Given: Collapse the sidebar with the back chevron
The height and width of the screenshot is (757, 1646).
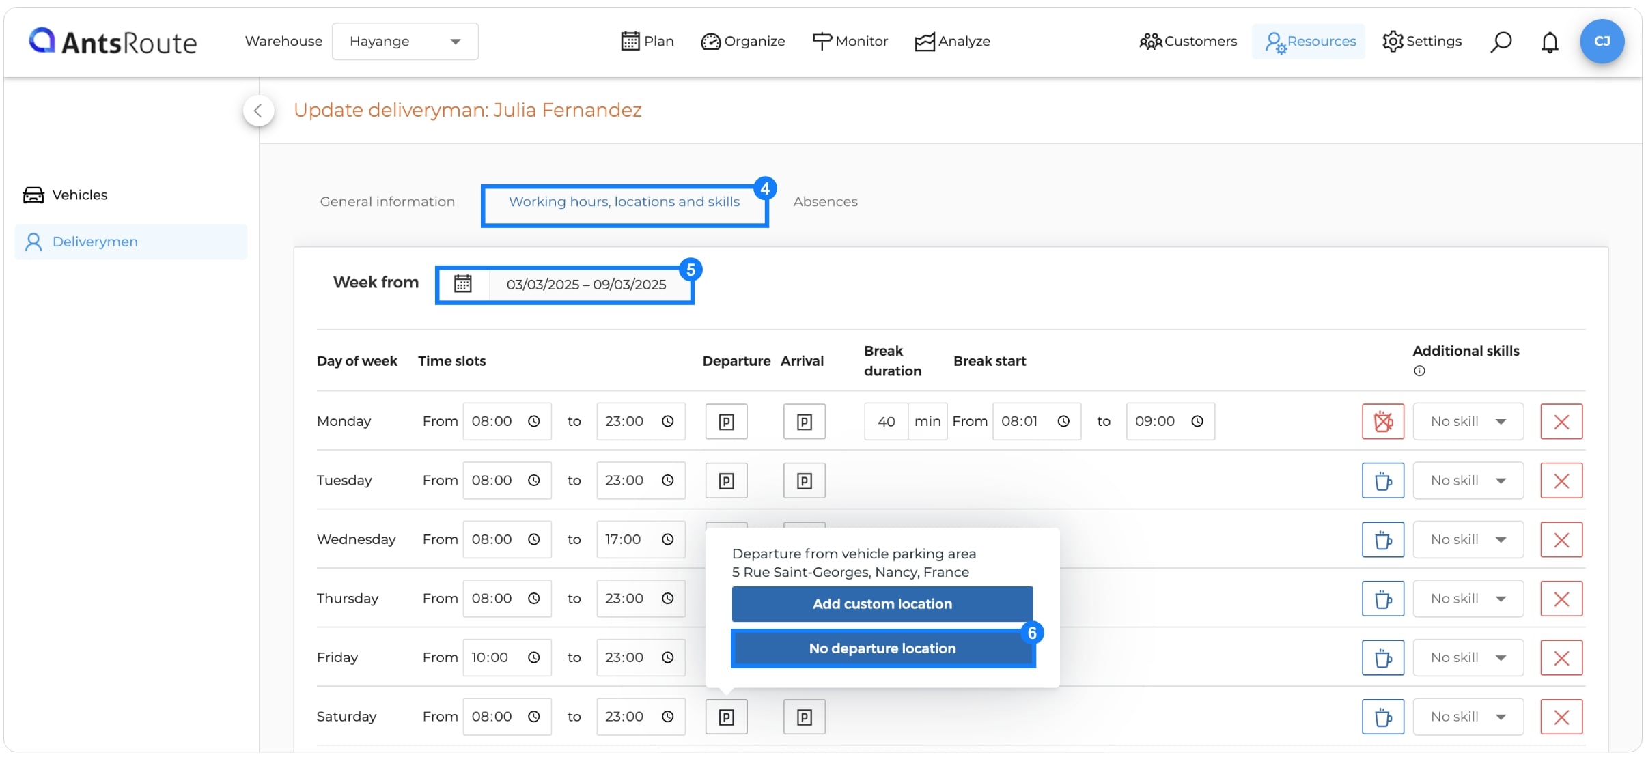Looking at the screenshot, I should 258,111.
